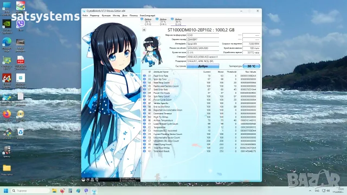Click the 30 °C temperature button

click(x=251, y=66)
